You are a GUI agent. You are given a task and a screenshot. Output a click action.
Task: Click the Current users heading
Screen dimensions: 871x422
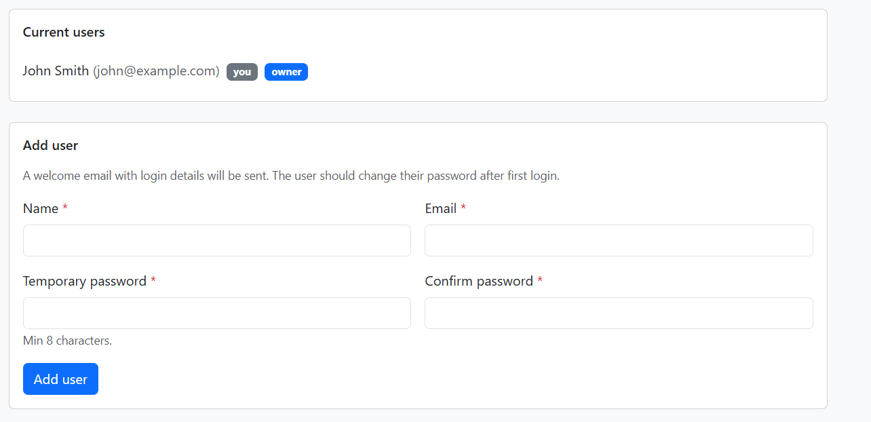[x=64, y=32]
